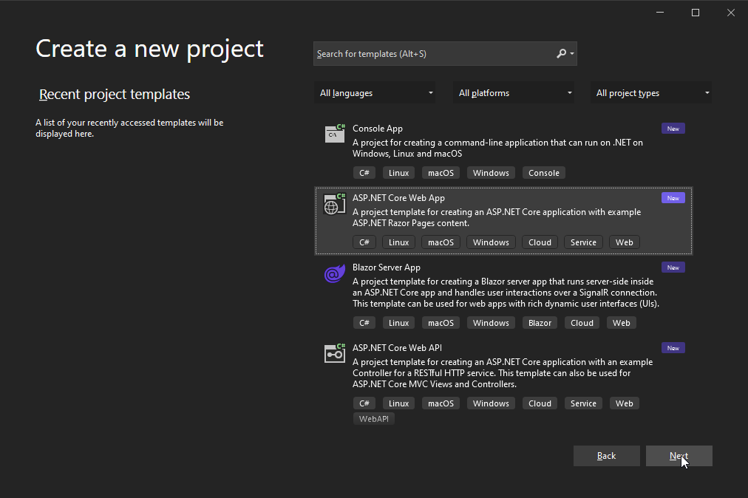The width and height of the screenshot is (748, 498).
Task: Click the Blazor tag under Blazor Server App
Action: click(x=540, y=323)
